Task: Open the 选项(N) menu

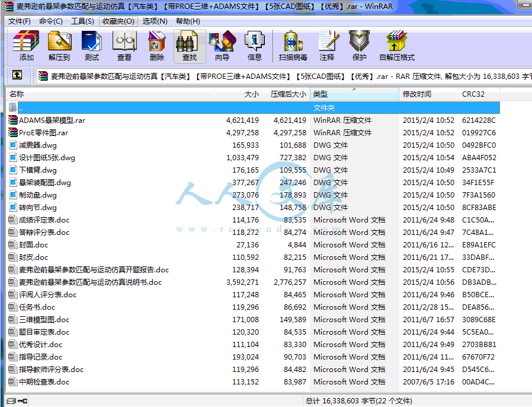Action: (155, 21)
